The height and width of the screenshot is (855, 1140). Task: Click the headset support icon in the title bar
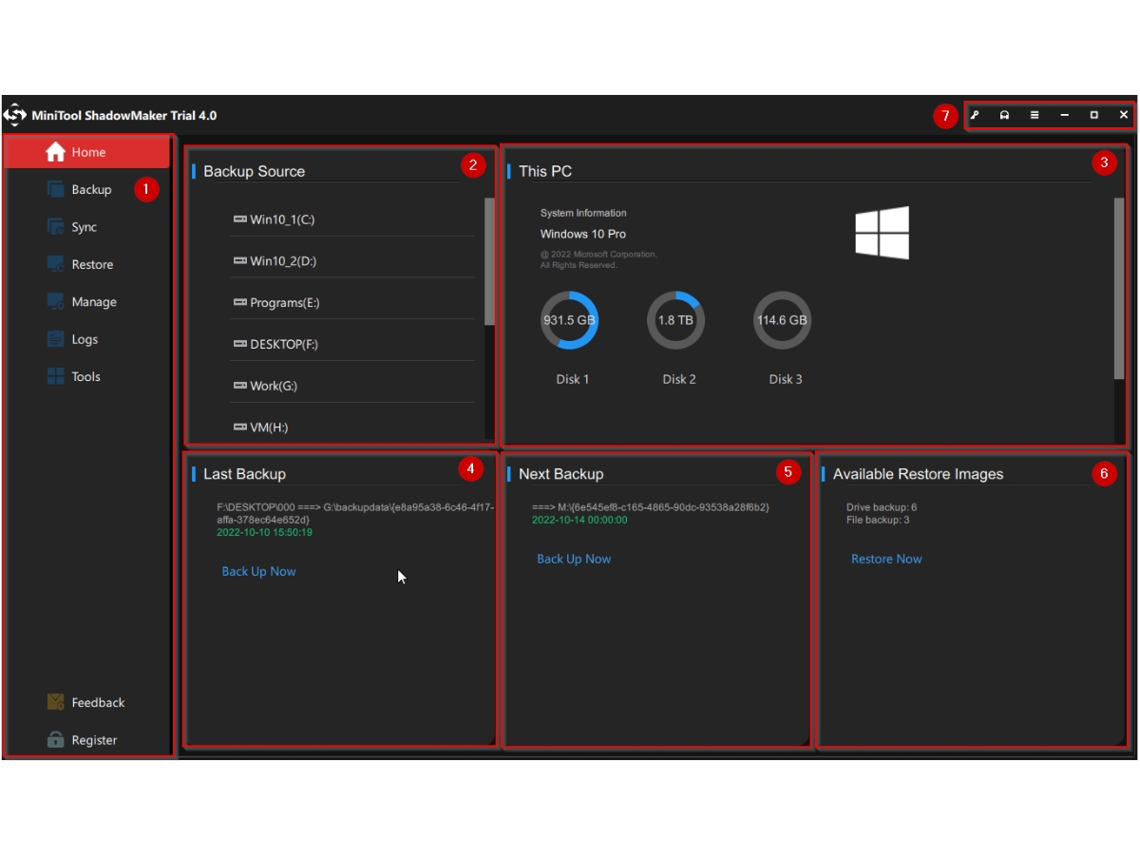point(1004,115)
